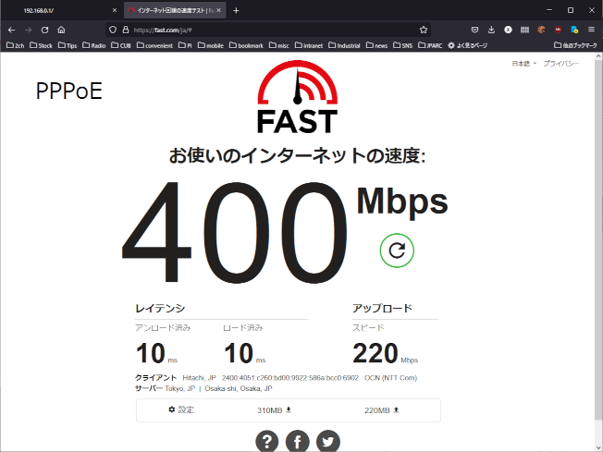
Task: Open the 2ch bookmark folder
Action: pyautogui.click(x=16, y=45)
